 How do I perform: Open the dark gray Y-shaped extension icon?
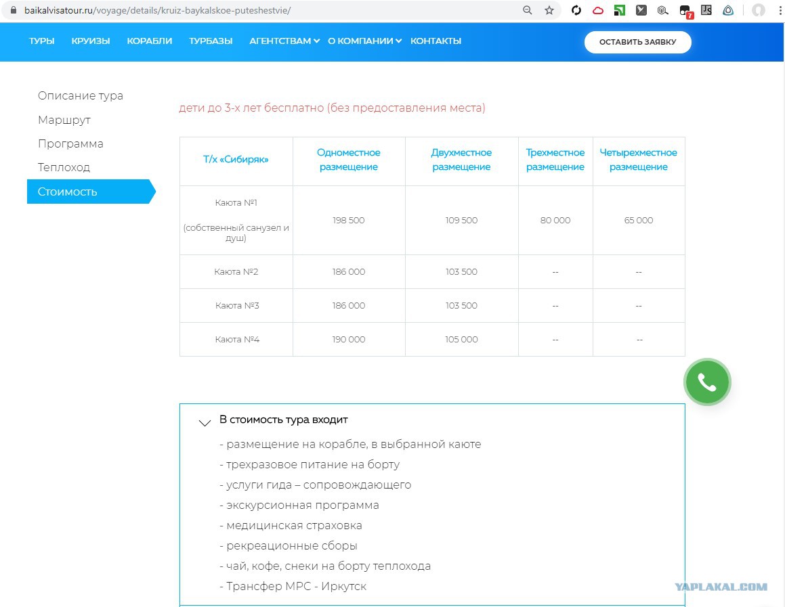click(x=641, y=10)
